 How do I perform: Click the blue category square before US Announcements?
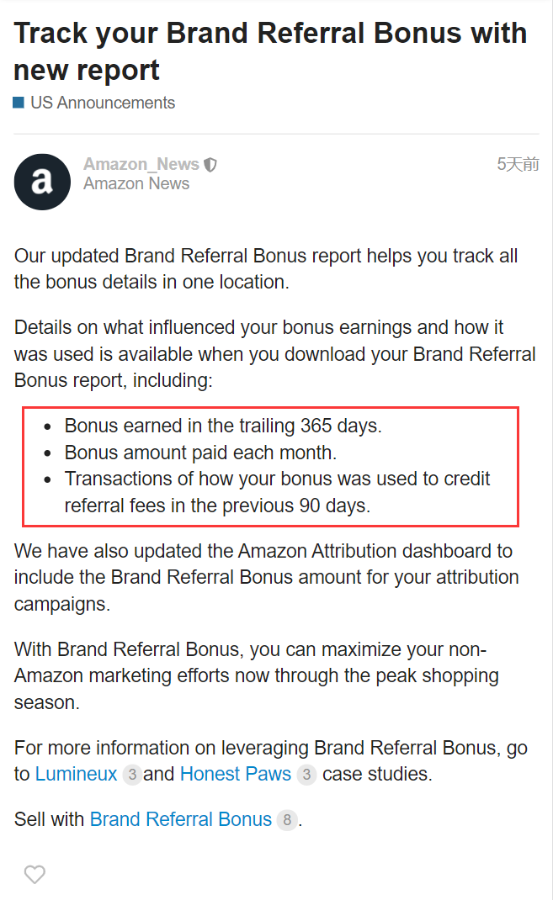pyautogui.click(x=19, y=103)
